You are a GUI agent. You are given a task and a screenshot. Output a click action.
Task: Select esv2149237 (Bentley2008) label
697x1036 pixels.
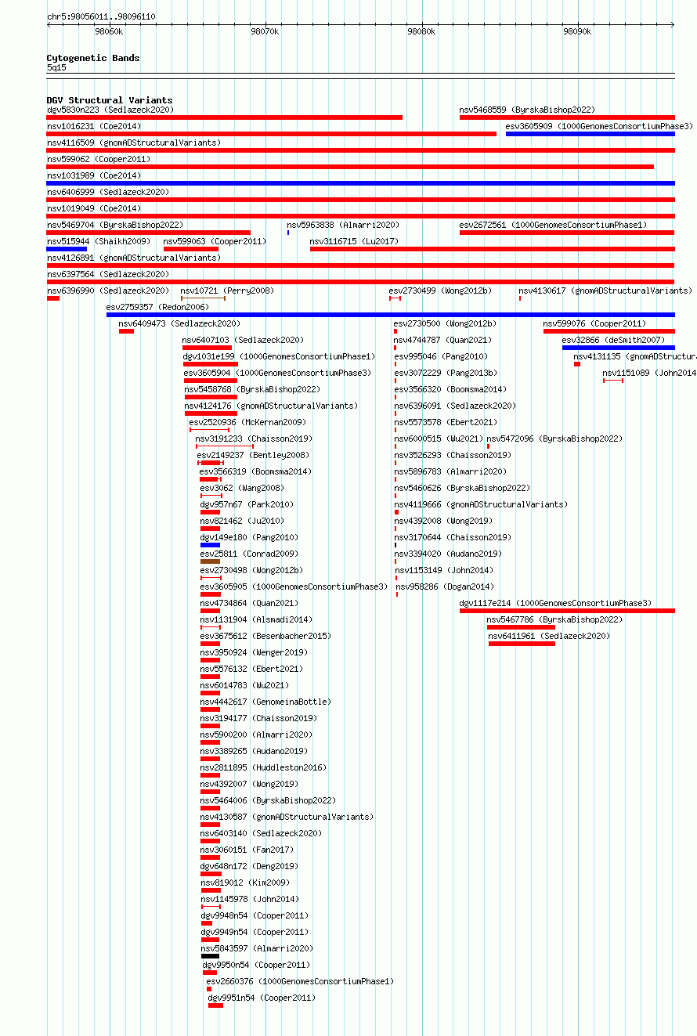coord(254,456)
